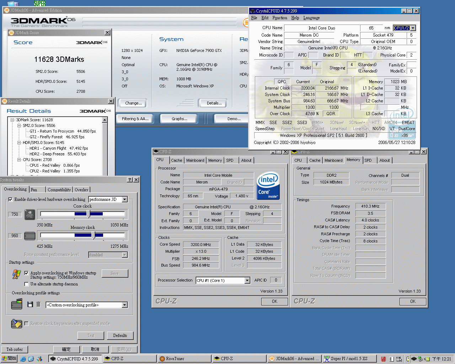
Task: Save overclocking profile with floppy disk icon
Action: 30,304
